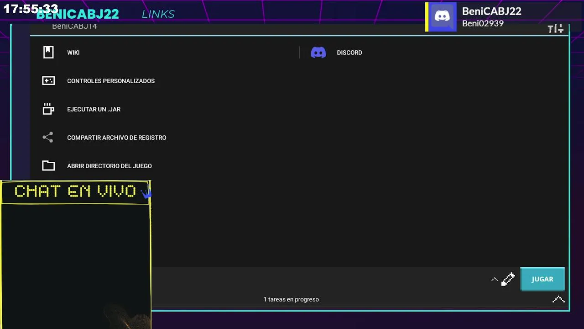Screen dimensions: 584x329
Task: Open CONTROLES PERSONALIZADOS
Action: [x=111, y=81]
